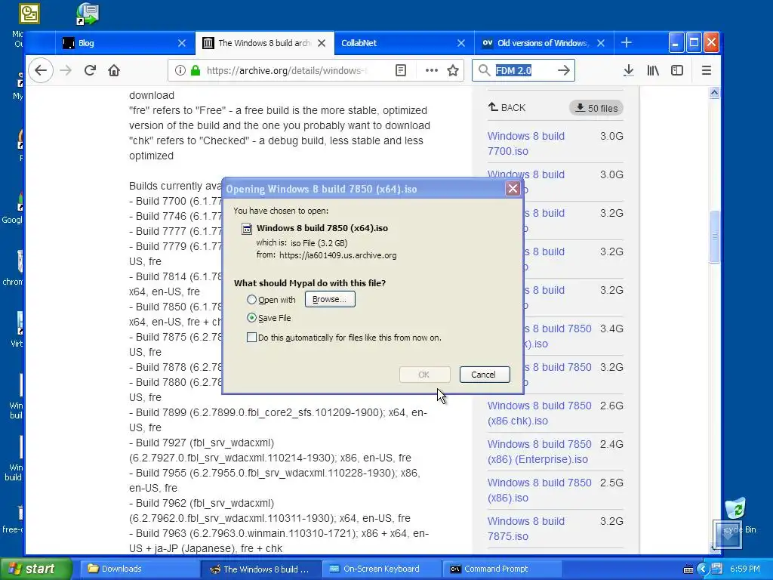Screen dimensions: 773x580
Task: Open Windows 8 build 7850 (x86) (Enterprise).iso
Action: pyautogui.click(x=539, y=452)
